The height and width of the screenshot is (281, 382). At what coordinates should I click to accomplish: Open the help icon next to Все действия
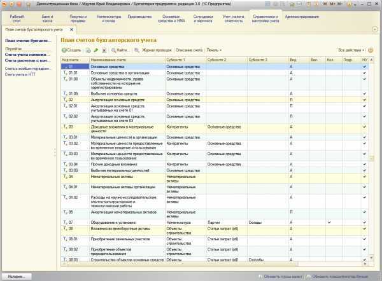(371, 50)
